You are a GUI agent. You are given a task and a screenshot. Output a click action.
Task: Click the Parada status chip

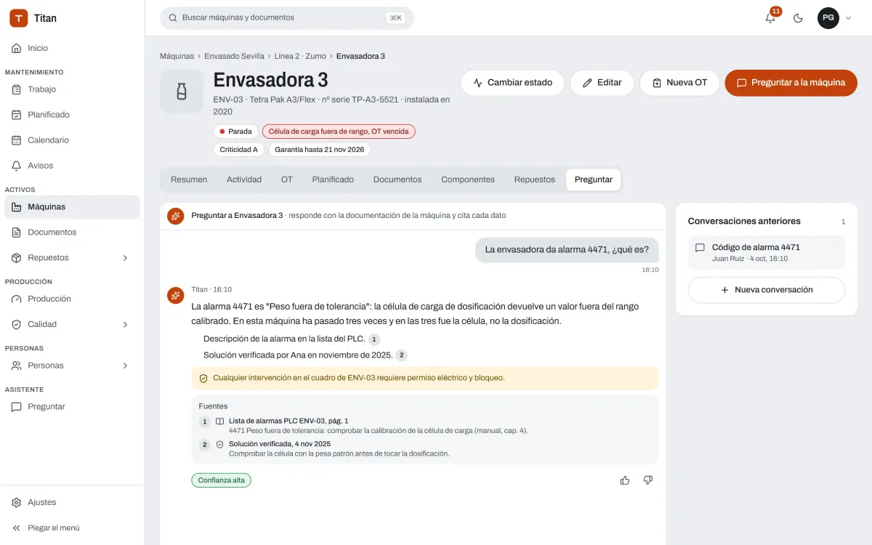235,132
